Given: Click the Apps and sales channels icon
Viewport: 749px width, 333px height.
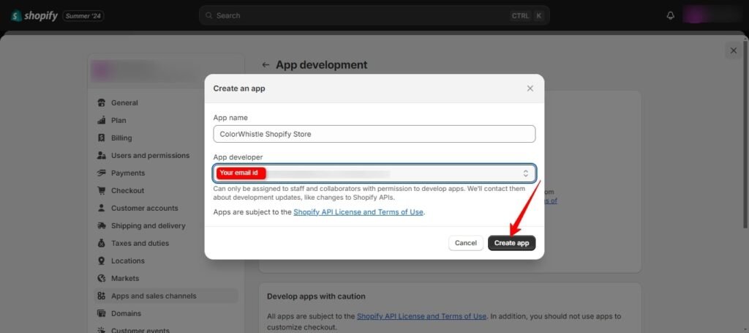Looking at the screenshot, I should coord(101,296).
